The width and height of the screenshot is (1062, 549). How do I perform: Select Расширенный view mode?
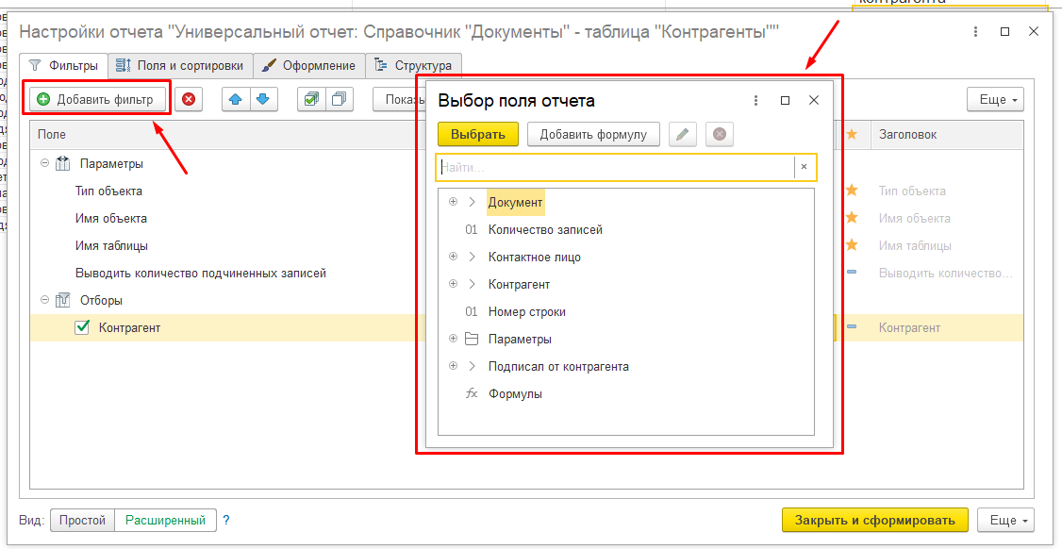165,521
